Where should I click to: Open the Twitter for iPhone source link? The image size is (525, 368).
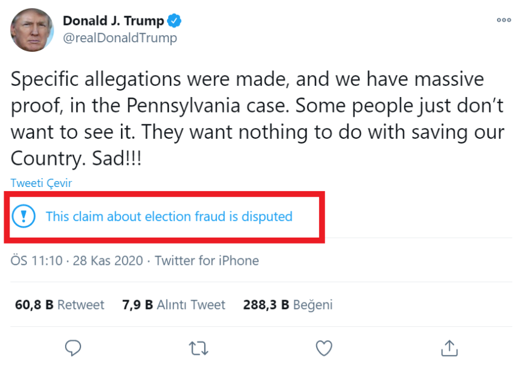click(x=207, y=261)
